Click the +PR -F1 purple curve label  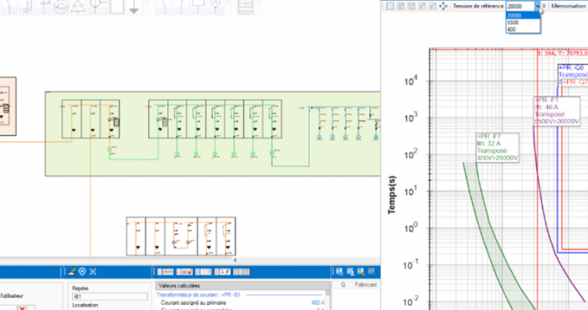tap(557, 111)
